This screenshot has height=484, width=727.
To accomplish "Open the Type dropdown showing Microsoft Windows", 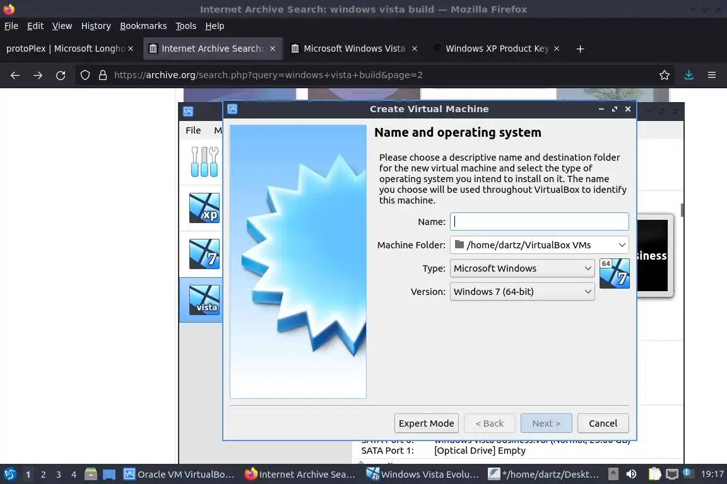I will tap(522, 268).
